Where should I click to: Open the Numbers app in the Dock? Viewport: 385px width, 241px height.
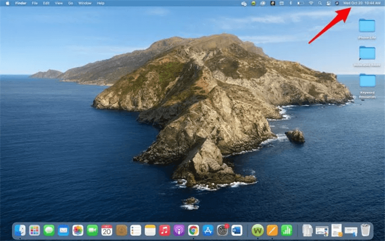click(286, 230)
